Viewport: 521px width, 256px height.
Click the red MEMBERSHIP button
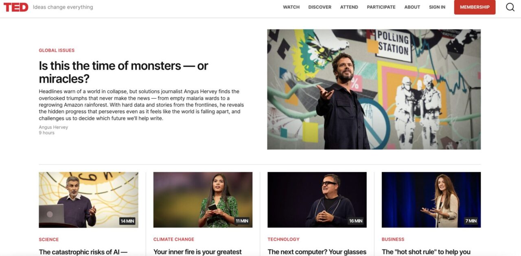475,7
